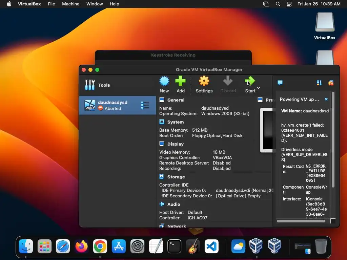
Task: Open the daudnasdysd machine list menu icon
Action: pyautogui.click(x=145, y=105)
